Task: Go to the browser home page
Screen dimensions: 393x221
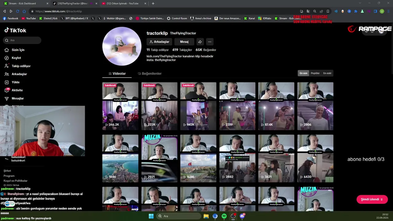Action: 24,11
